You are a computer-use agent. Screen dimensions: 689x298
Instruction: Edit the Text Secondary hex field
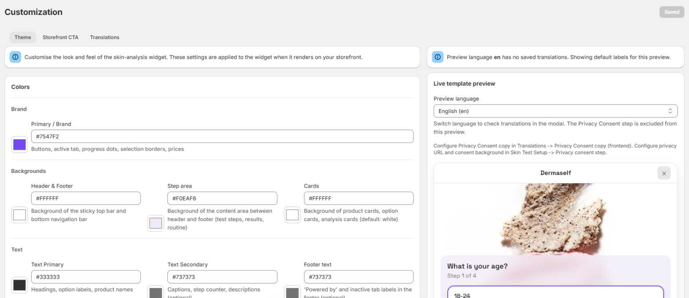tap(222, 277)
